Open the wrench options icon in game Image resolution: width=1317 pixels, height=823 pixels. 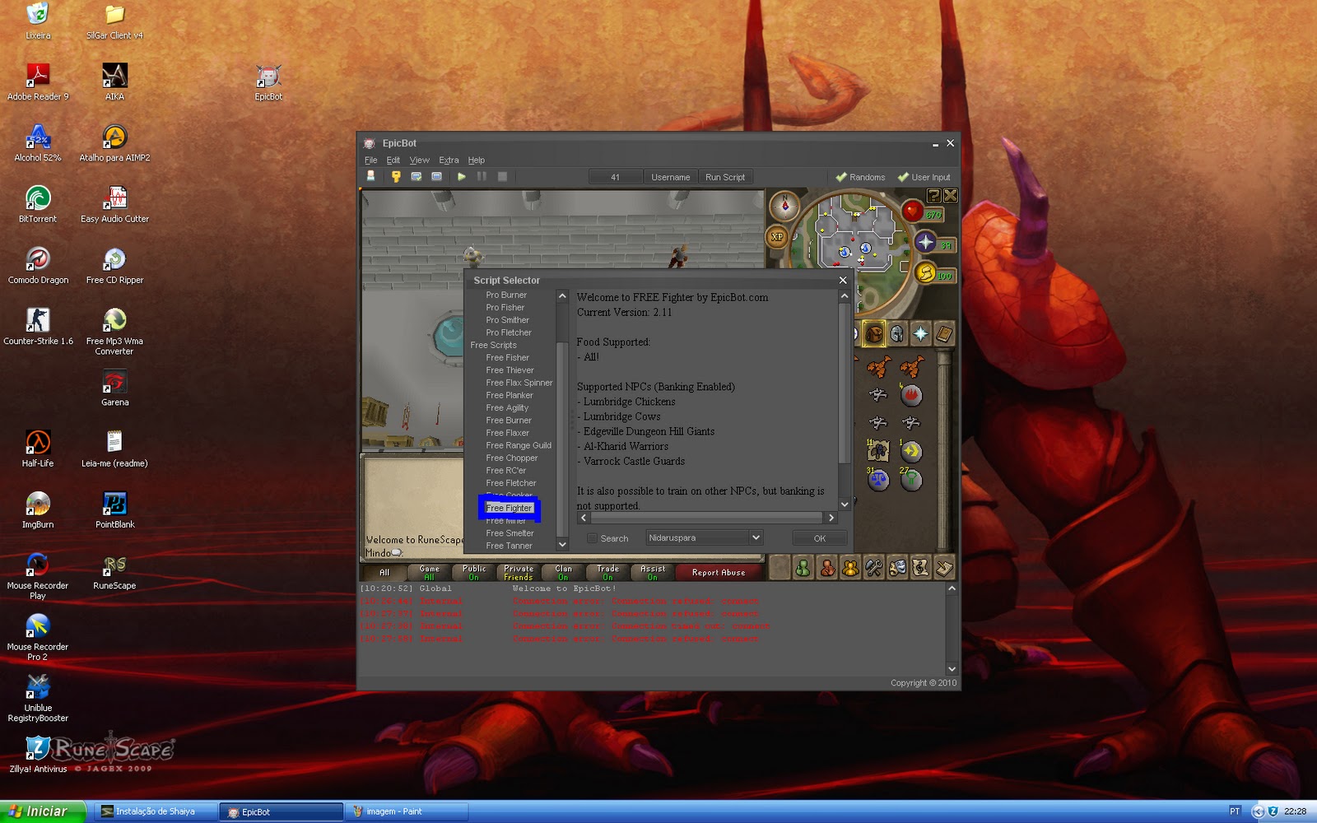pos(873,568)
